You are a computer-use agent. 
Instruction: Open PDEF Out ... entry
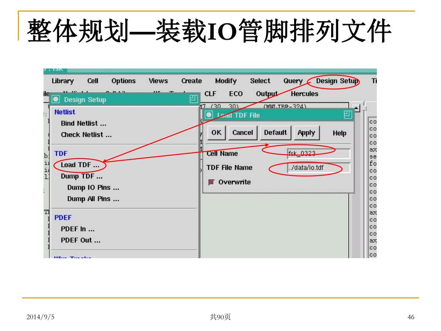81,240
